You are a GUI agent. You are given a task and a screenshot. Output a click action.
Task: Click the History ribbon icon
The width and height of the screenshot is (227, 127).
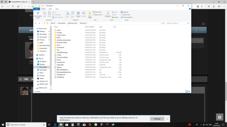click(x=115, y=17)
